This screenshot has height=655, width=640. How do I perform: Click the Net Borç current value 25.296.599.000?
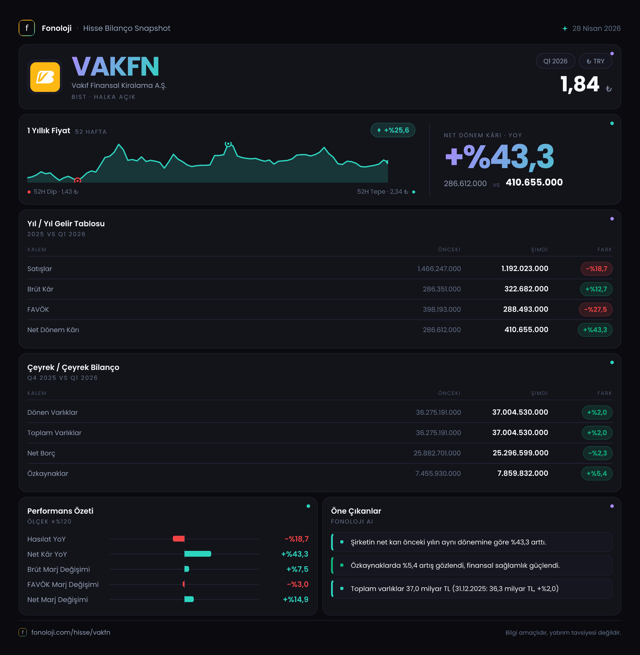click(520, 453)
